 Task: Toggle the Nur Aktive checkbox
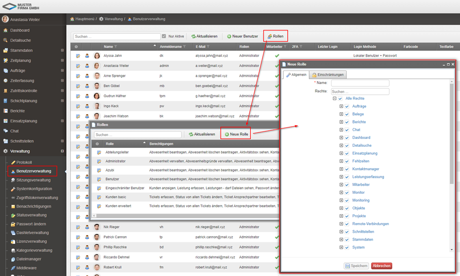click(164, 36)
